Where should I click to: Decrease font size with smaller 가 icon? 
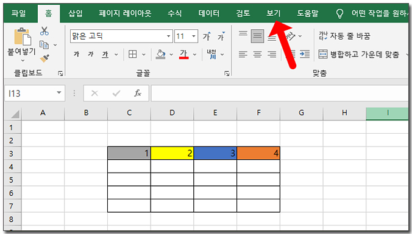(221, 36)
